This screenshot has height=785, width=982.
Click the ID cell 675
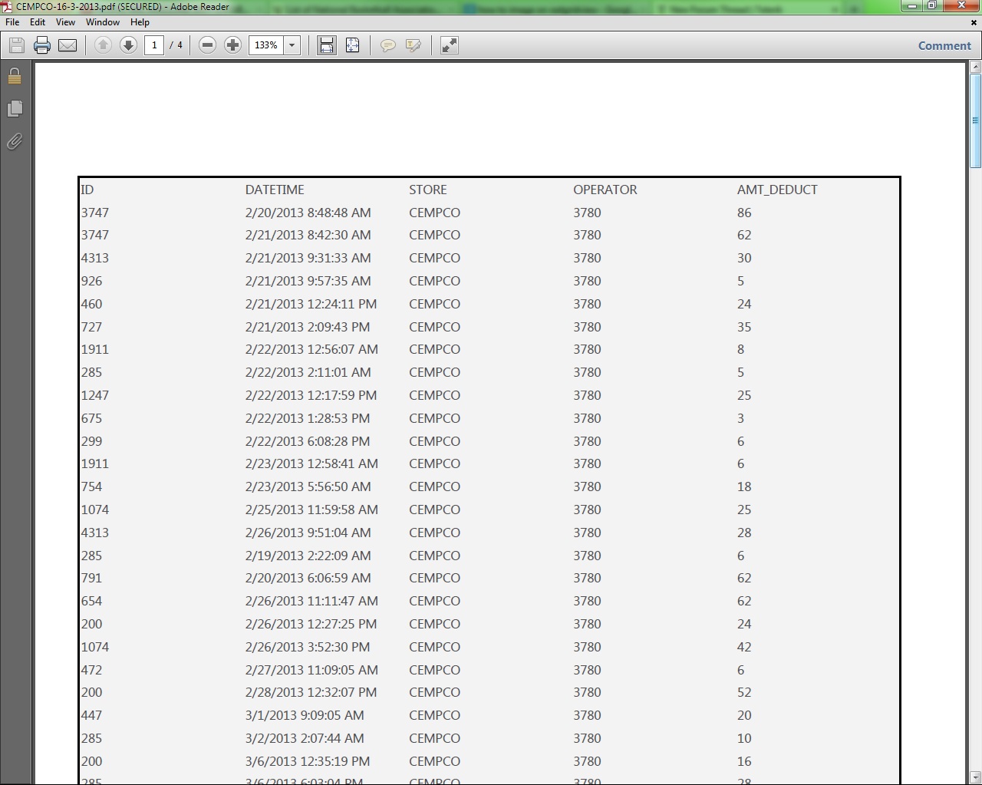[91, 418]
